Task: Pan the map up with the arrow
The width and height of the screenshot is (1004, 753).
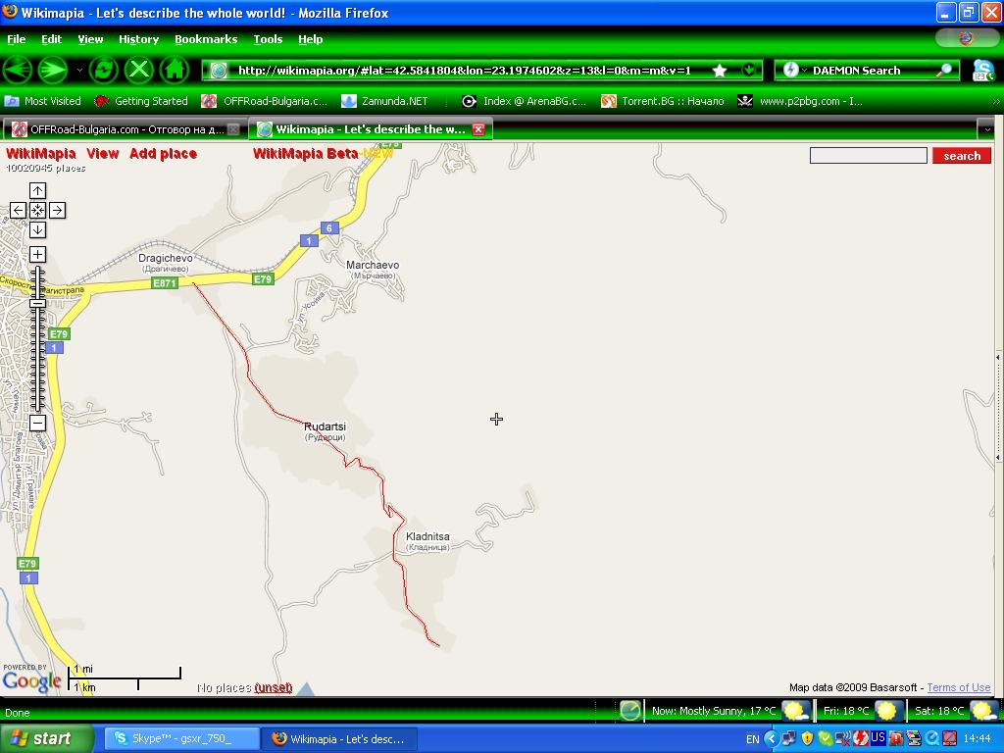Action: tap(38, 190)
